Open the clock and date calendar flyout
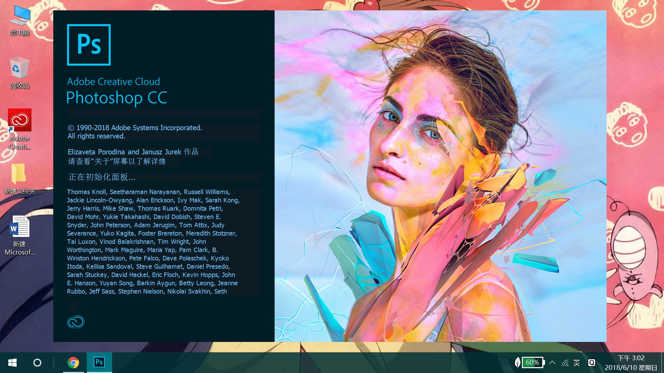The height and width of the screenshot is (373, 664). click(631, 363)
